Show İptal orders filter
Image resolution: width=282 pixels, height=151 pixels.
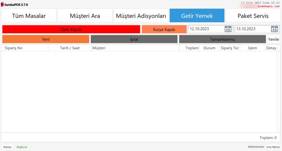click(134, 39)
